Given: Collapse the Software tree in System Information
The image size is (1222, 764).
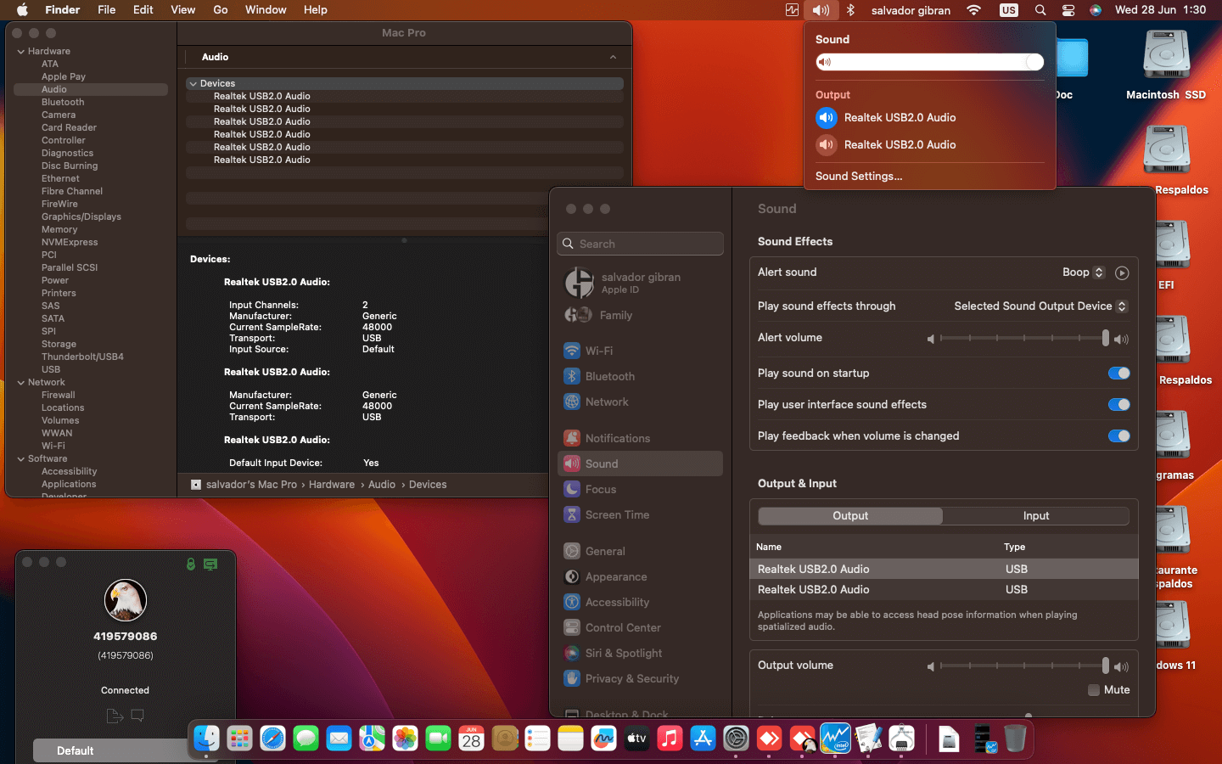Looking at the screenshot, I should pyautogui.click(x=21, y=459).
